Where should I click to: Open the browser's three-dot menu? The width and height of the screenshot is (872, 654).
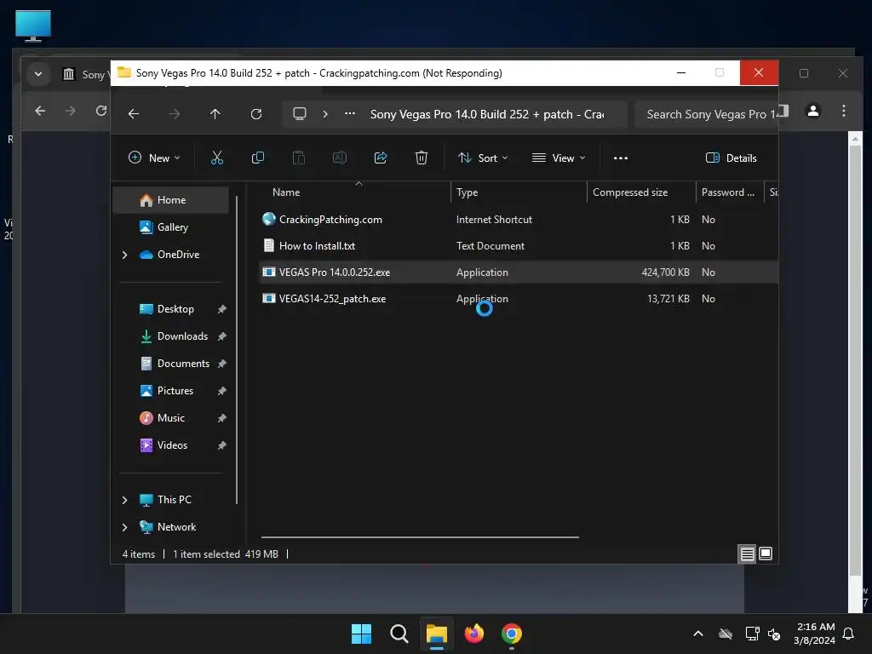[844, 111]
